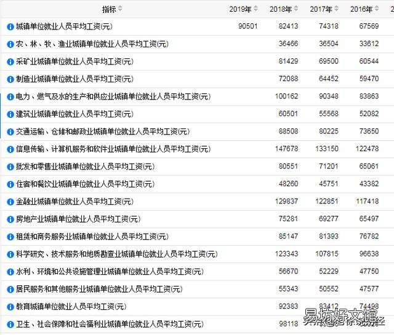
Task: Click value 85147 in leasing row
Action: click(288, 237)
